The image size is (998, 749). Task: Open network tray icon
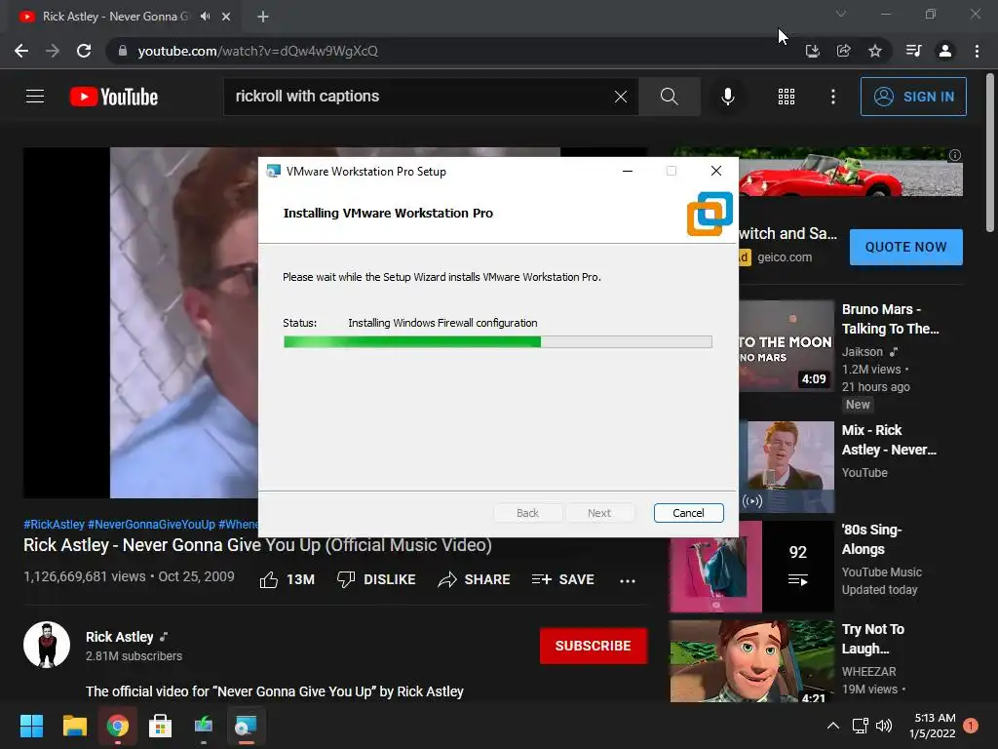pyautogui.click(x=860, y=726)
